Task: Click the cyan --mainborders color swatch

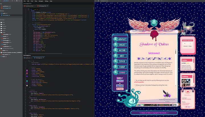Action: [x=27, y=81]
